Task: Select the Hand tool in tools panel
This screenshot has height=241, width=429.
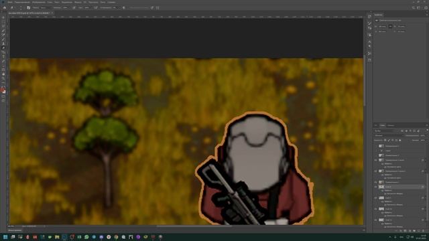Action: coord(3,74)
